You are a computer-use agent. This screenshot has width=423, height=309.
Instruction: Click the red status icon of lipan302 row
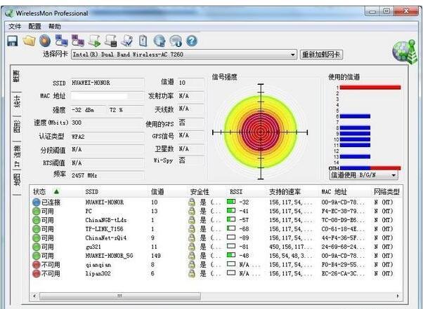point(36,273)
